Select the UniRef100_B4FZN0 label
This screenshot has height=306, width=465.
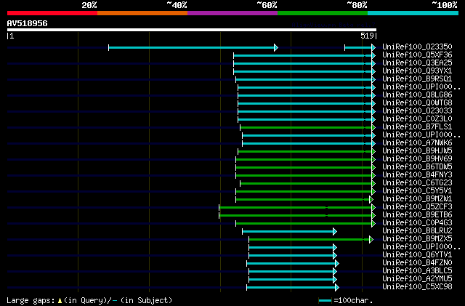(x=417, y=263)
